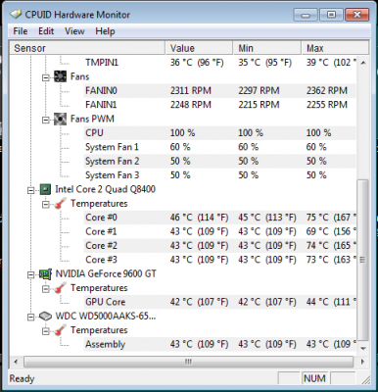Click the vertical scrollbar thumb
The width and height of the screenshot is (378, 392).
[363, 260]
